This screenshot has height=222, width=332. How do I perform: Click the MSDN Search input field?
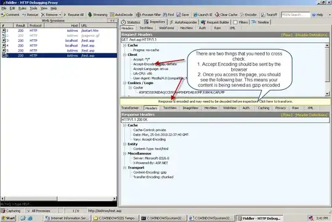pos(295,15)
